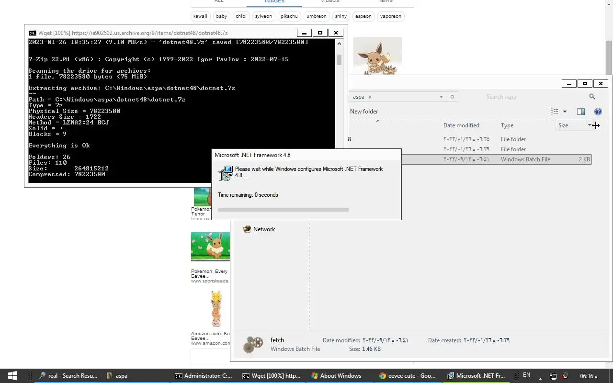Screen dimensions: 613x383
Task: Open the address bar history dropdown
Action: coord(441,97)
